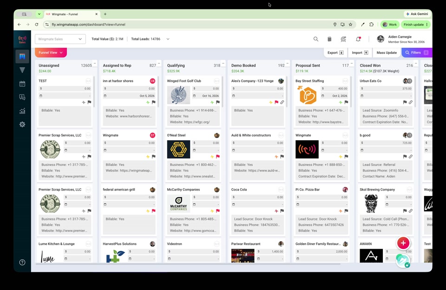Open the Filters panel
Screen dimensions: 446x290
[x=417, y=53]
